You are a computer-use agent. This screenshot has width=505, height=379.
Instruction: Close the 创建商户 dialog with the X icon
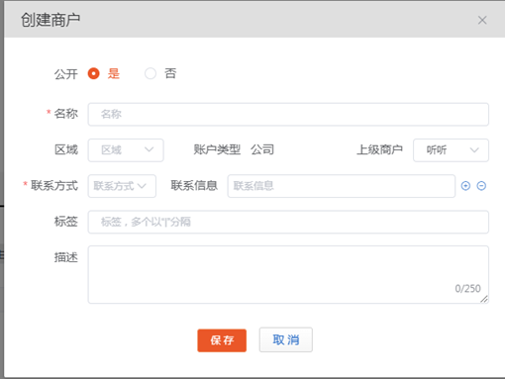tap(482, 20)
